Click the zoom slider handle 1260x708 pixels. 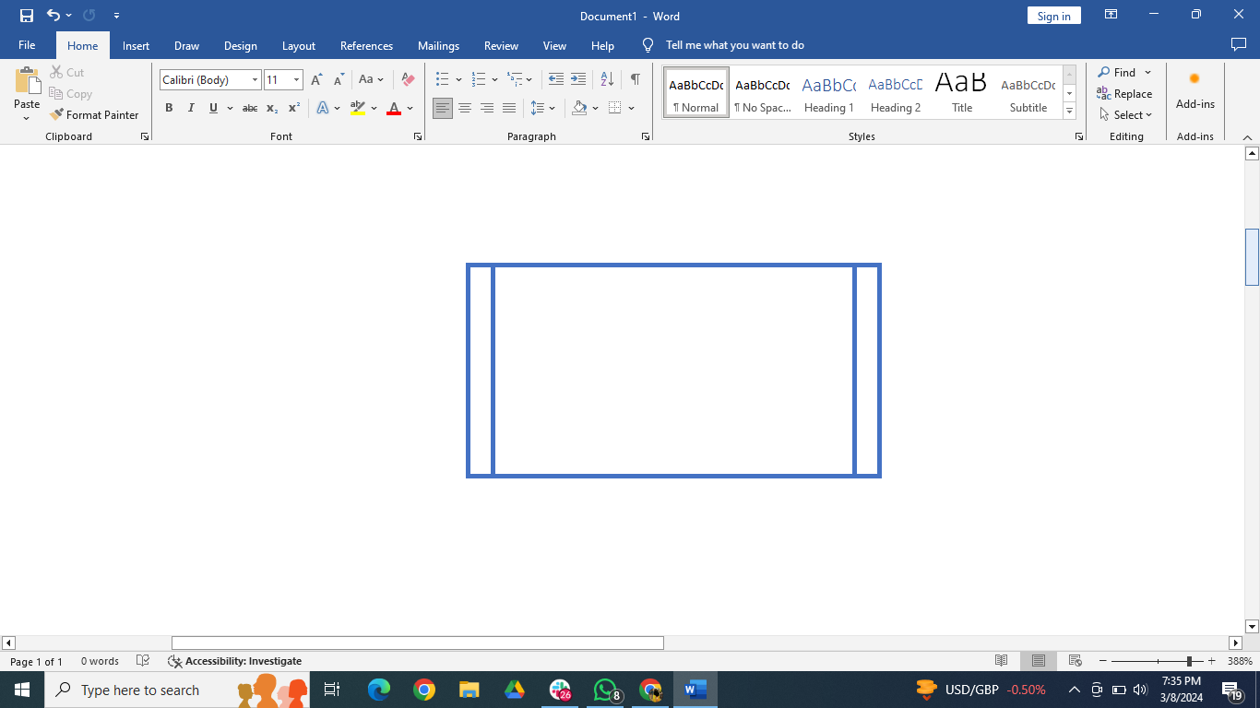point(1189,661)
